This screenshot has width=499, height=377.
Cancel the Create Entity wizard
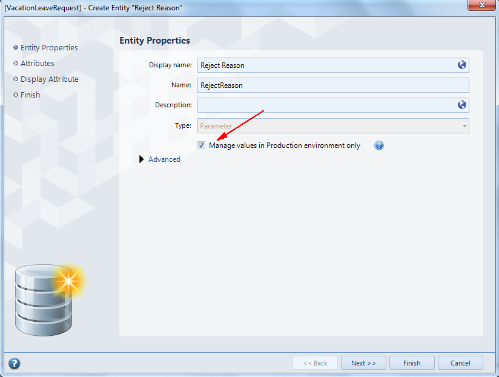click(x=460, y=363)
